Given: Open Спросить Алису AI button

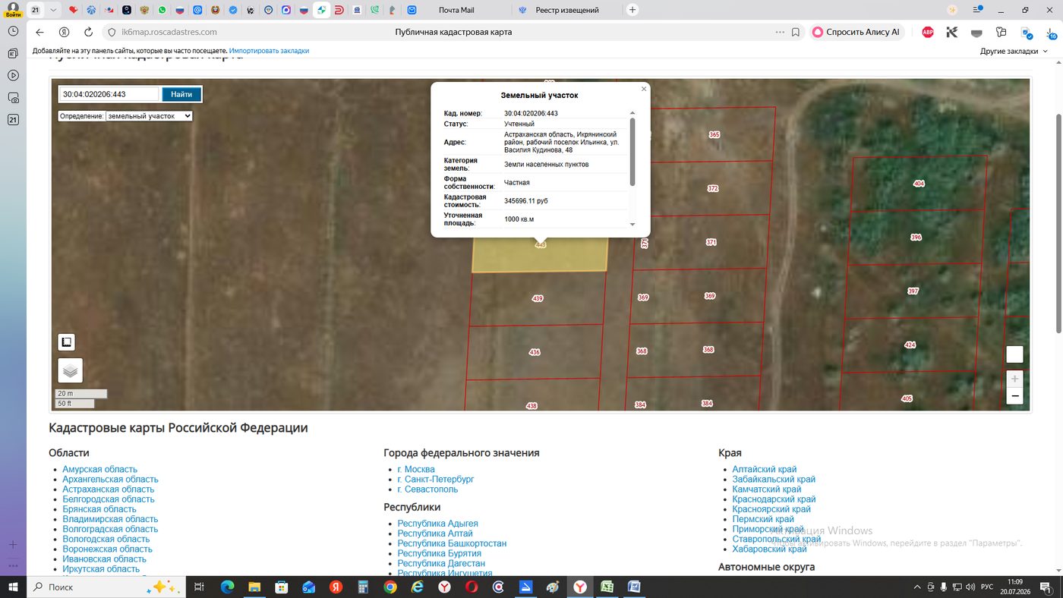Looking at the screenshot, I should (856, 32).
